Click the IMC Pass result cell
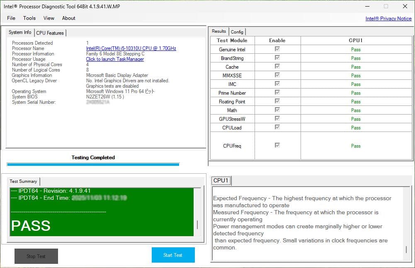This screenshot has width=415, height=268. tap(356, 84)
